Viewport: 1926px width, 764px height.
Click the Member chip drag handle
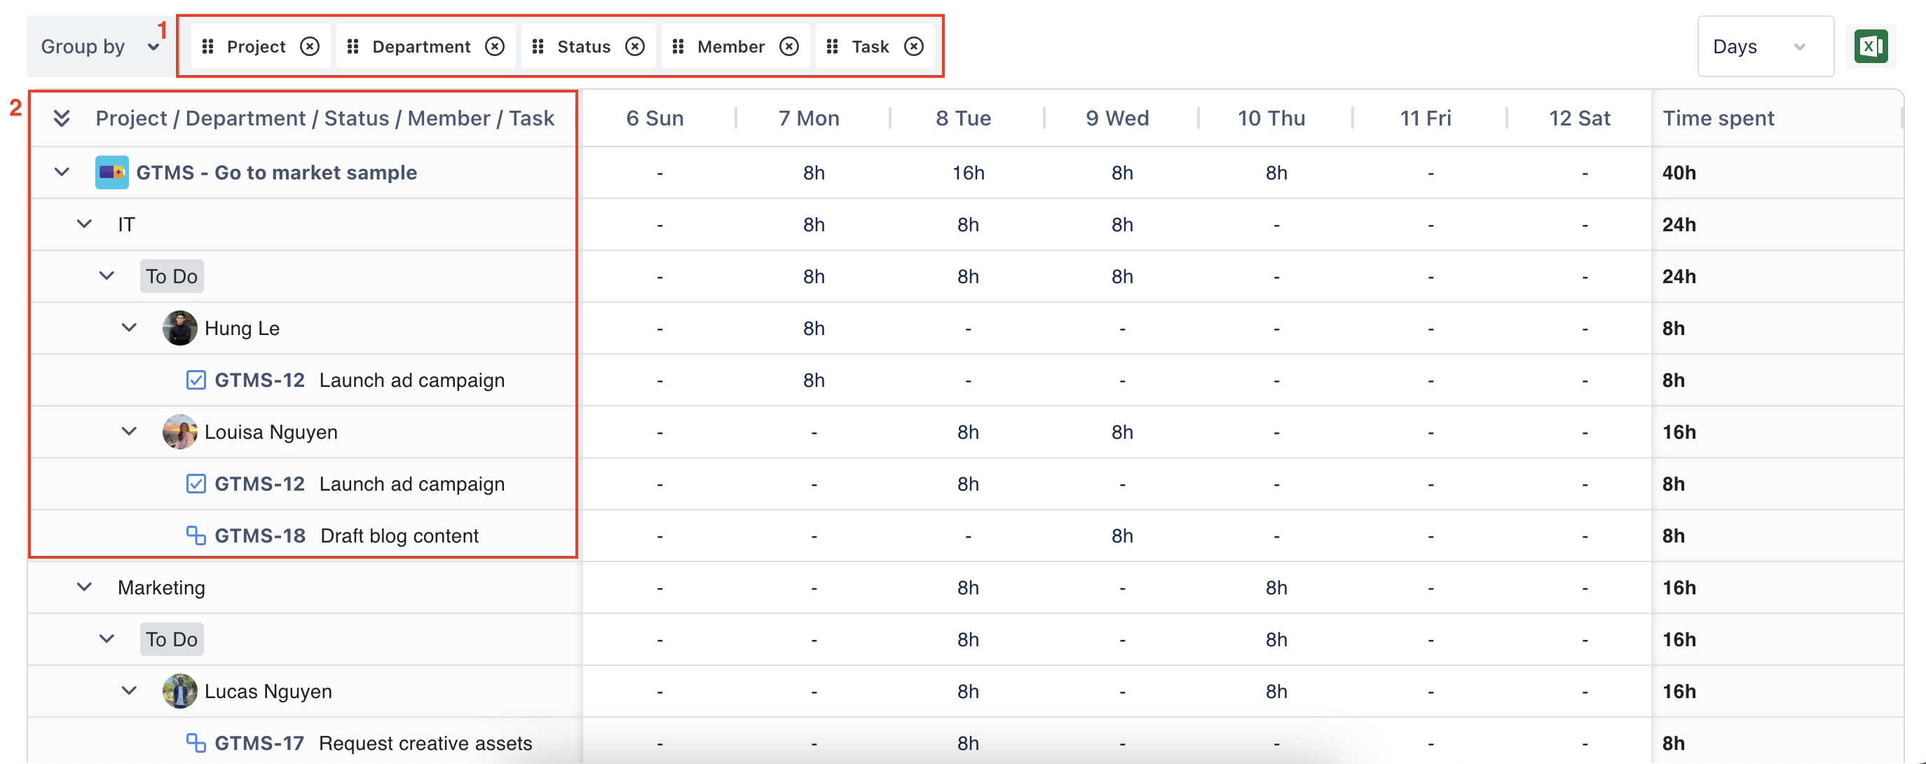[x=678, y=46]
